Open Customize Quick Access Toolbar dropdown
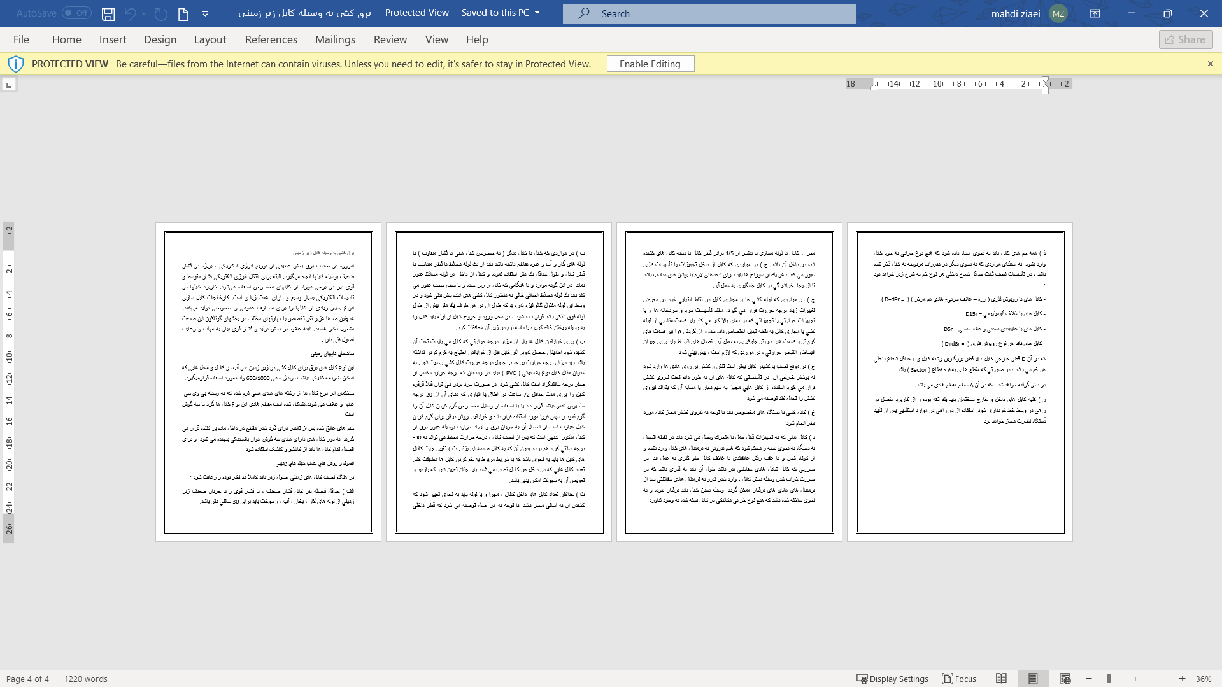This screenshot has width=1222, height=687. 205,13
